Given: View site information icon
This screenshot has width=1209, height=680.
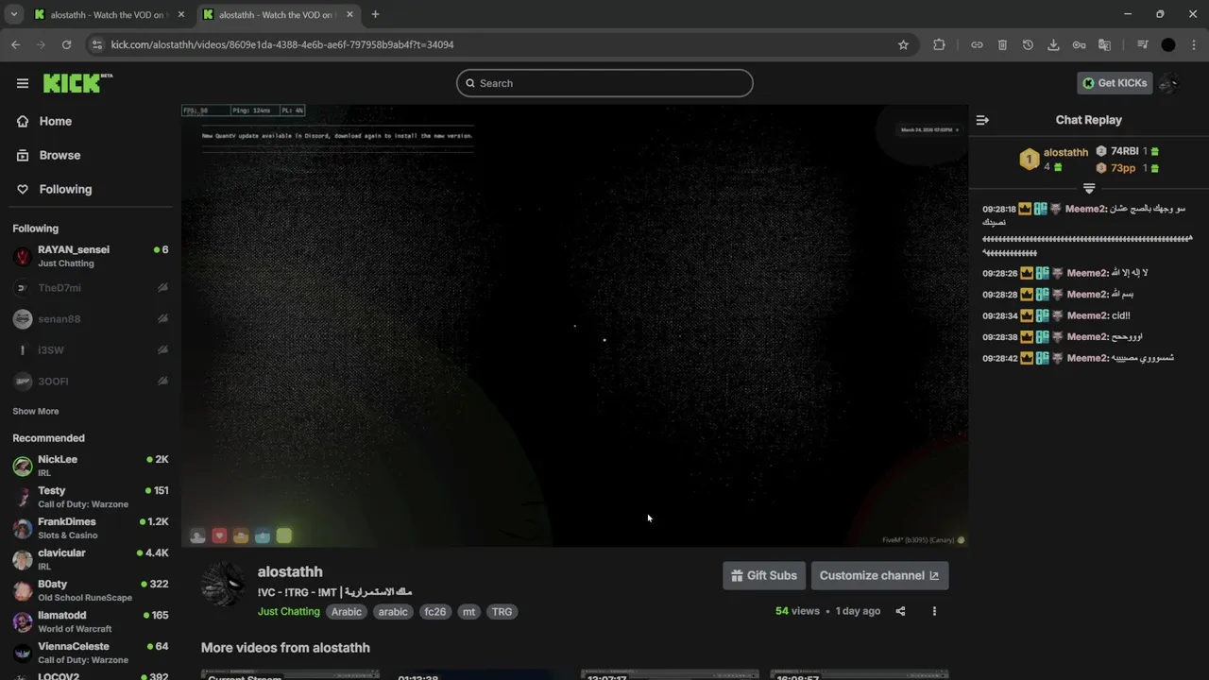Looking at the screenshot, I should (x=95, y=44).
